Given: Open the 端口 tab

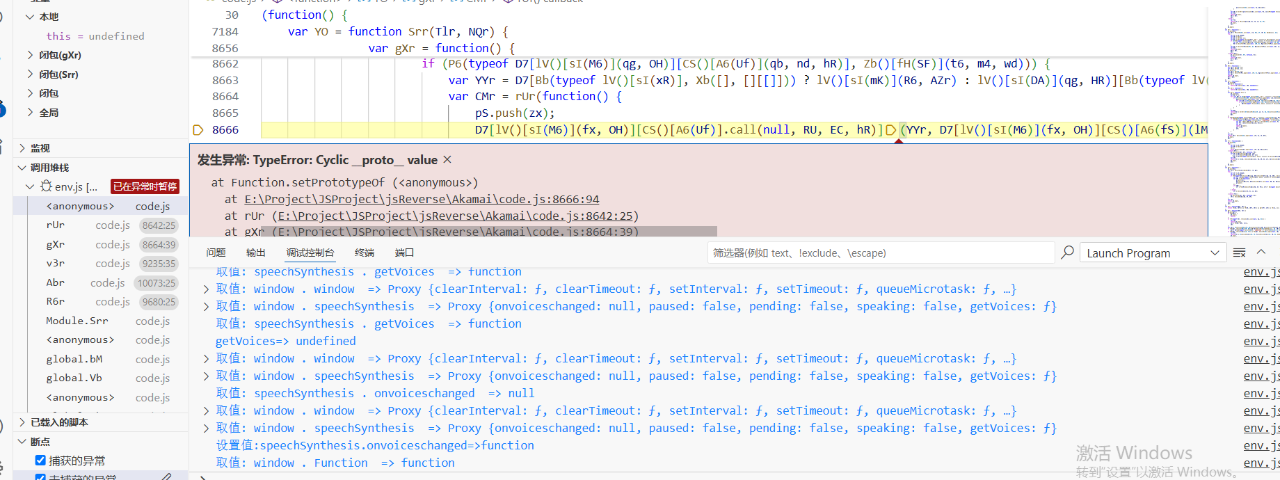Looking at the screenshot, I should click(x=405, y=253).
